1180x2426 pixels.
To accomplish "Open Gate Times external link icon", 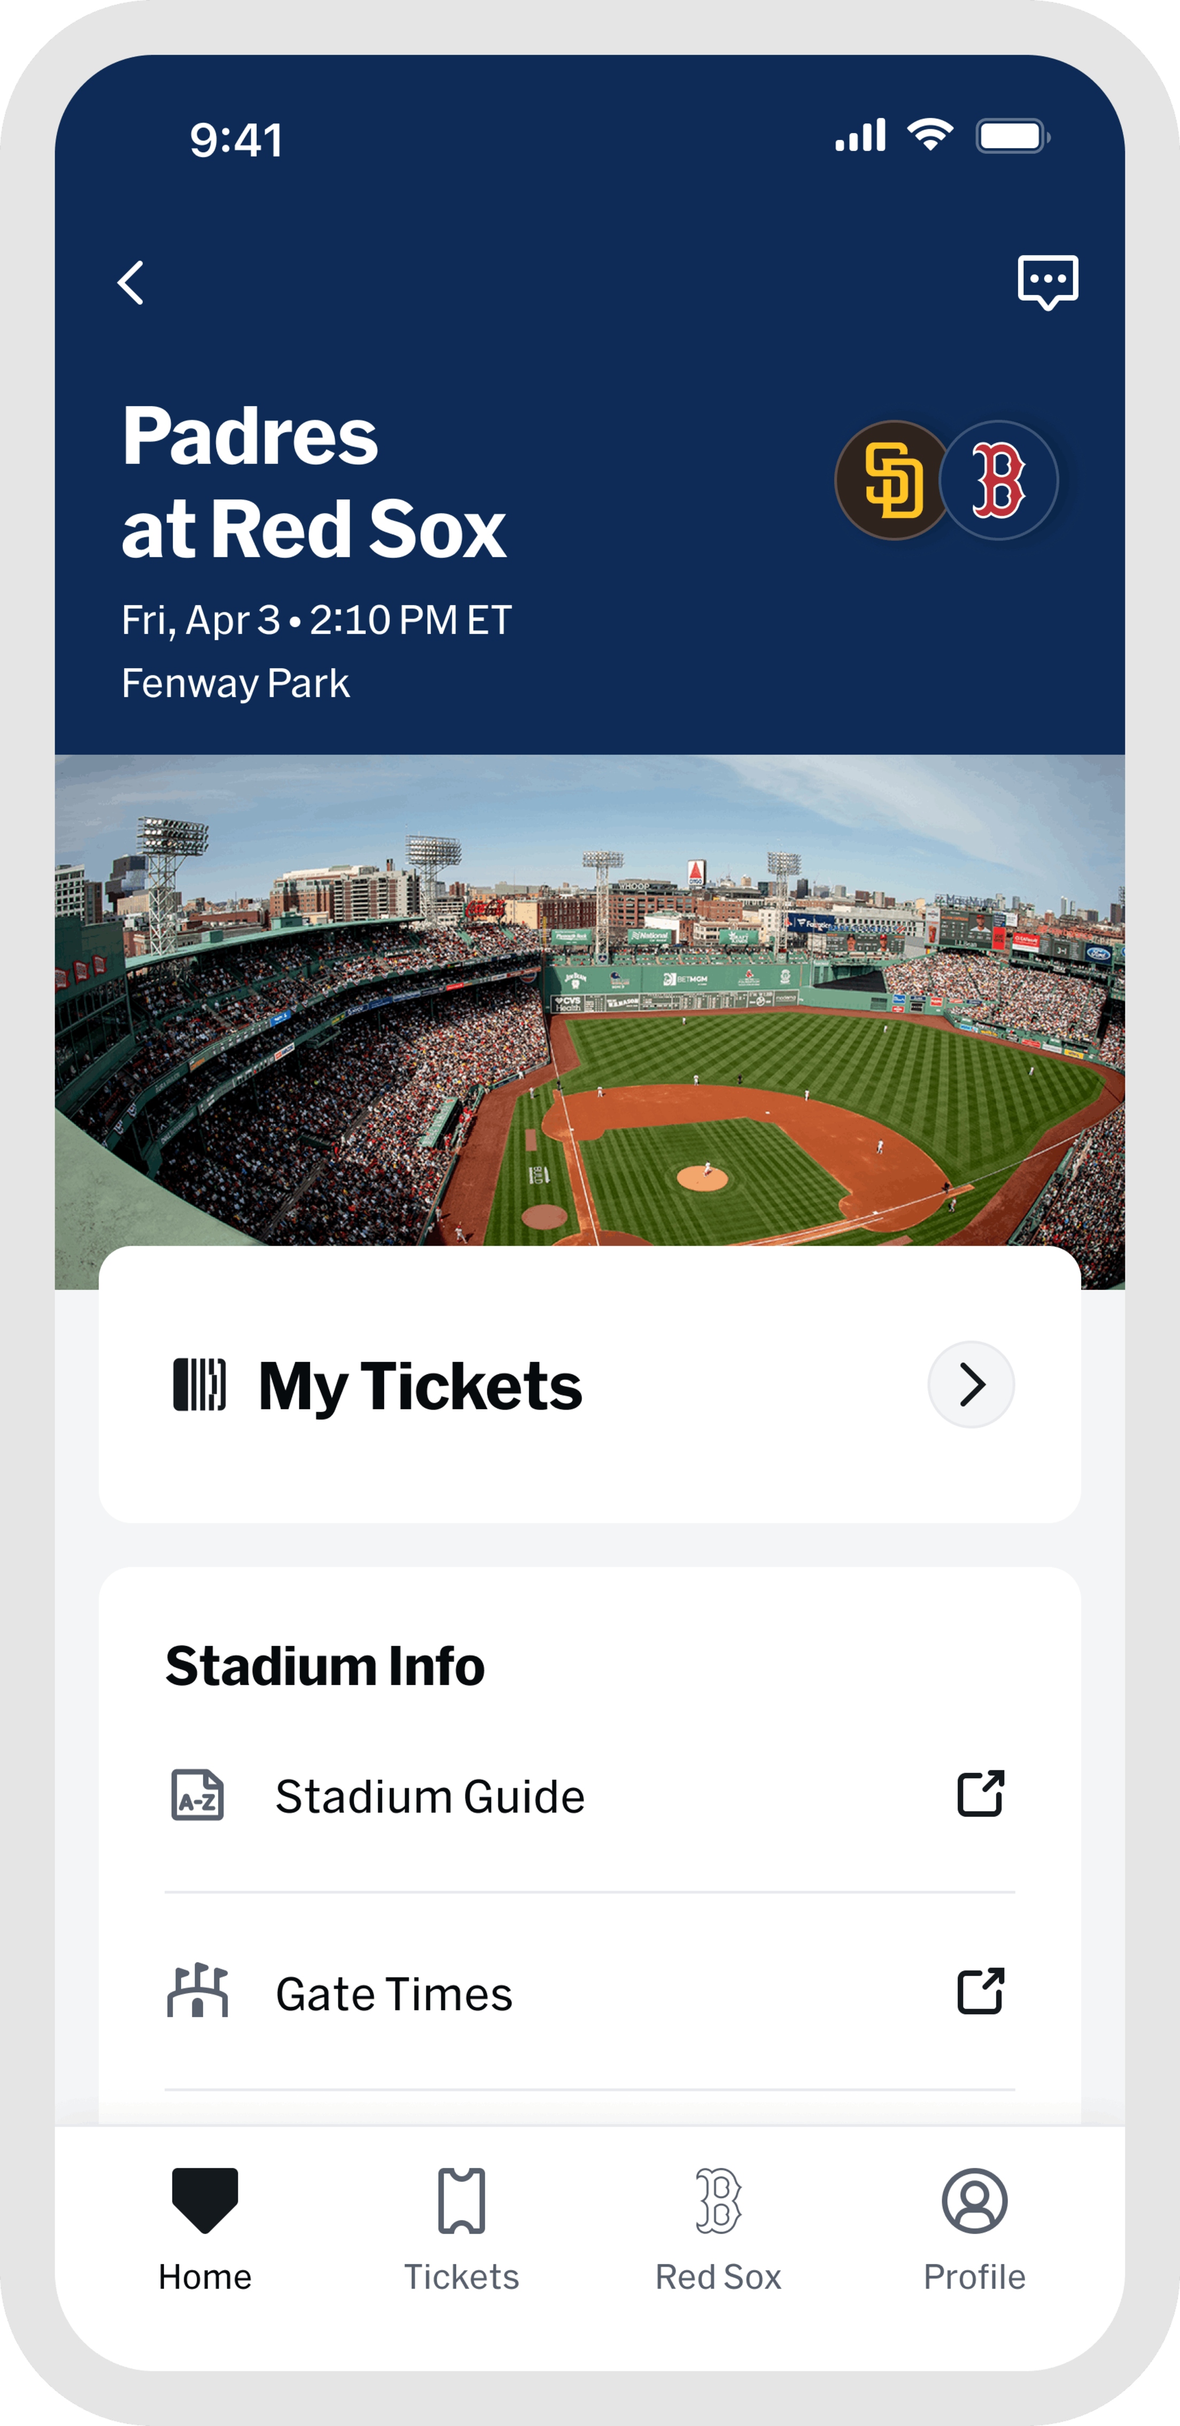I will pyautogui.click(x=980, y=1992).
